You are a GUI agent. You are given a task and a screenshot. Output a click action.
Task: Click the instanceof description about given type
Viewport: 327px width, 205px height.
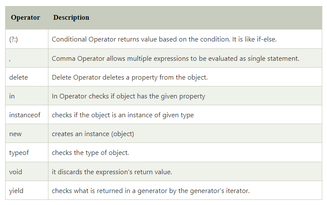click(123, 115)
